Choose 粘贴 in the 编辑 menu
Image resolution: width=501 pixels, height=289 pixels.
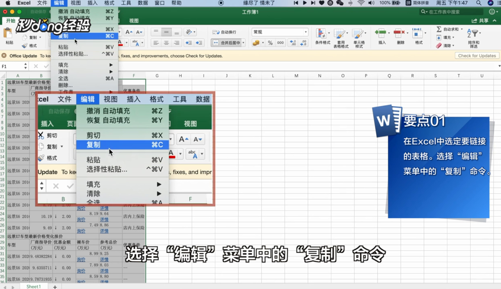tap(85, 47)
